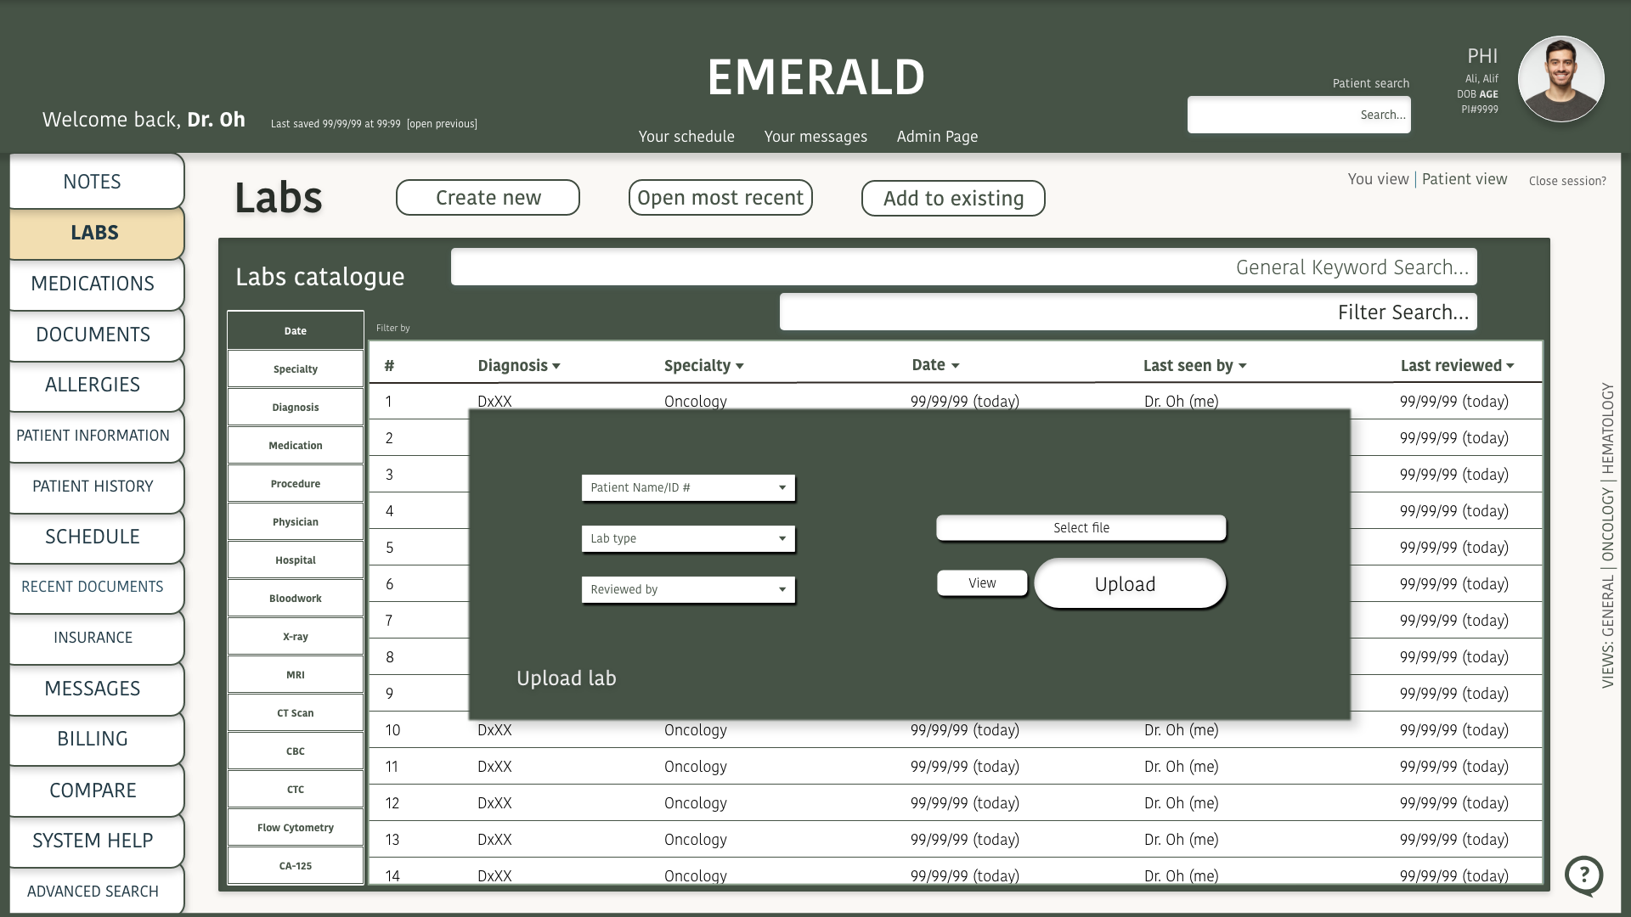The height and width of the screenshot is (917, 1631).
Task: Open the Reviewed by dropdown
Action: (688, 589)
